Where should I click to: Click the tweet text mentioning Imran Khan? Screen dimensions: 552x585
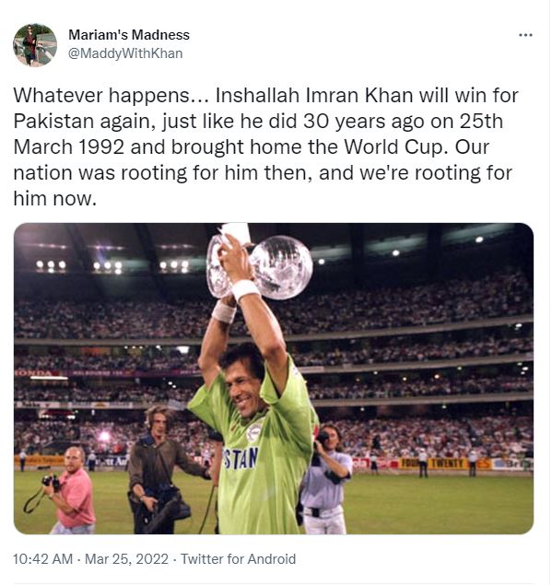265,147
